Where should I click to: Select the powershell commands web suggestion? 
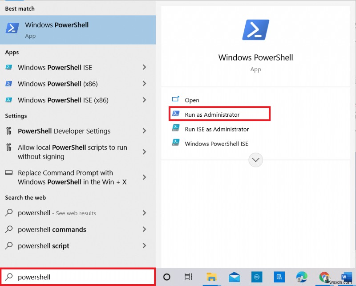[x=52, y=229]
